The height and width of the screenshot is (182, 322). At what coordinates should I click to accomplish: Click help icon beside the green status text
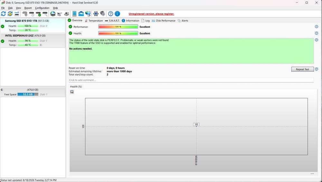[x=317, y=40]
